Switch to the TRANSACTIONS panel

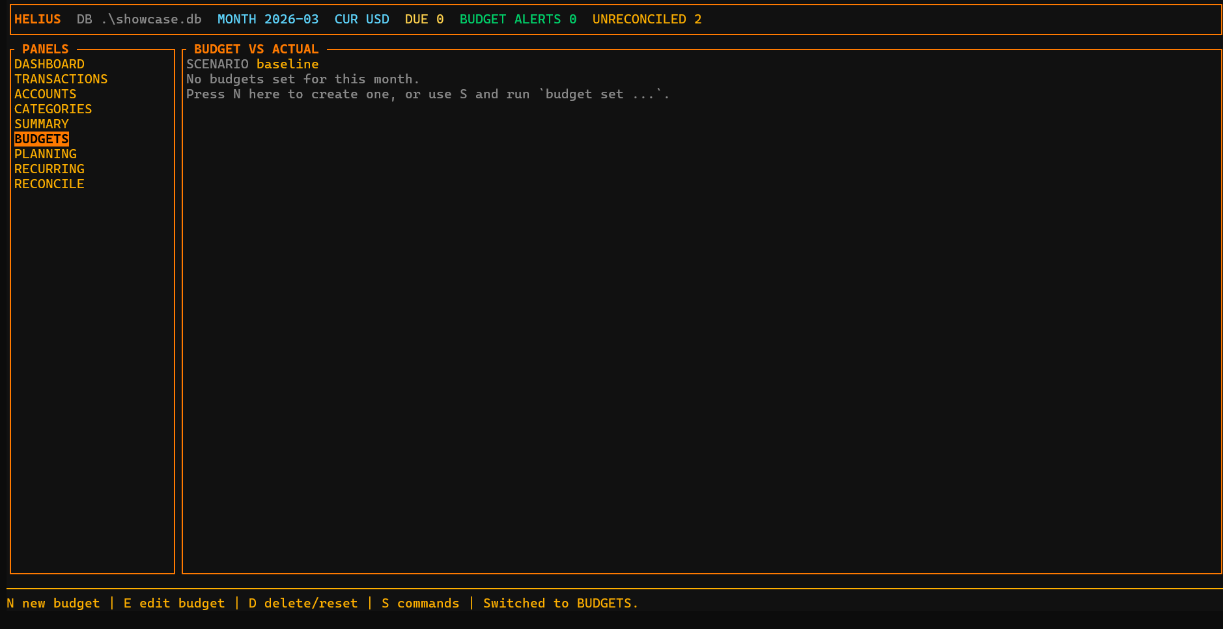[x=61, y=79]
